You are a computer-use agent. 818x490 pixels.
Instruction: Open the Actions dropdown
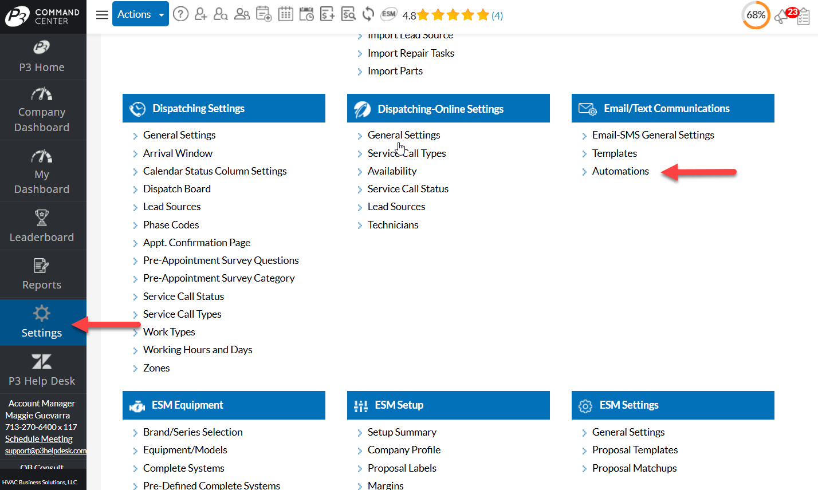tap(140, 14)
